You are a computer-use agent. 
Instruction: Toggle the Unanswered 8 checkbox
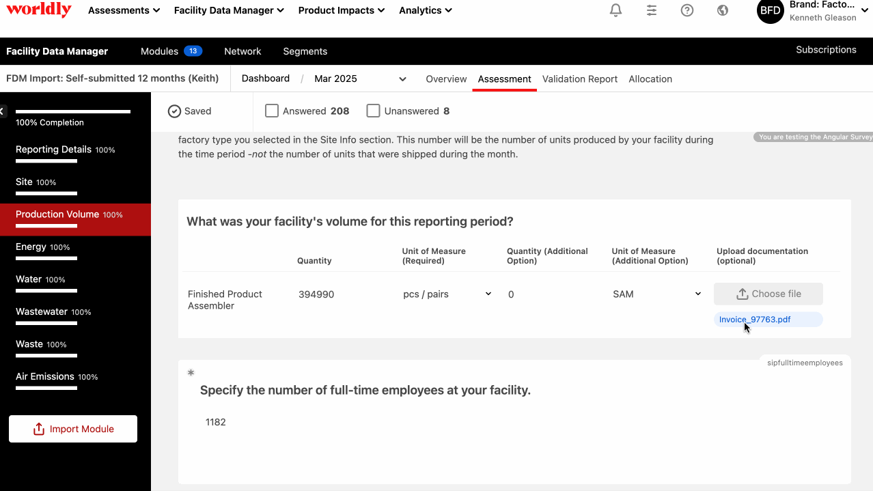click(373, 111)
